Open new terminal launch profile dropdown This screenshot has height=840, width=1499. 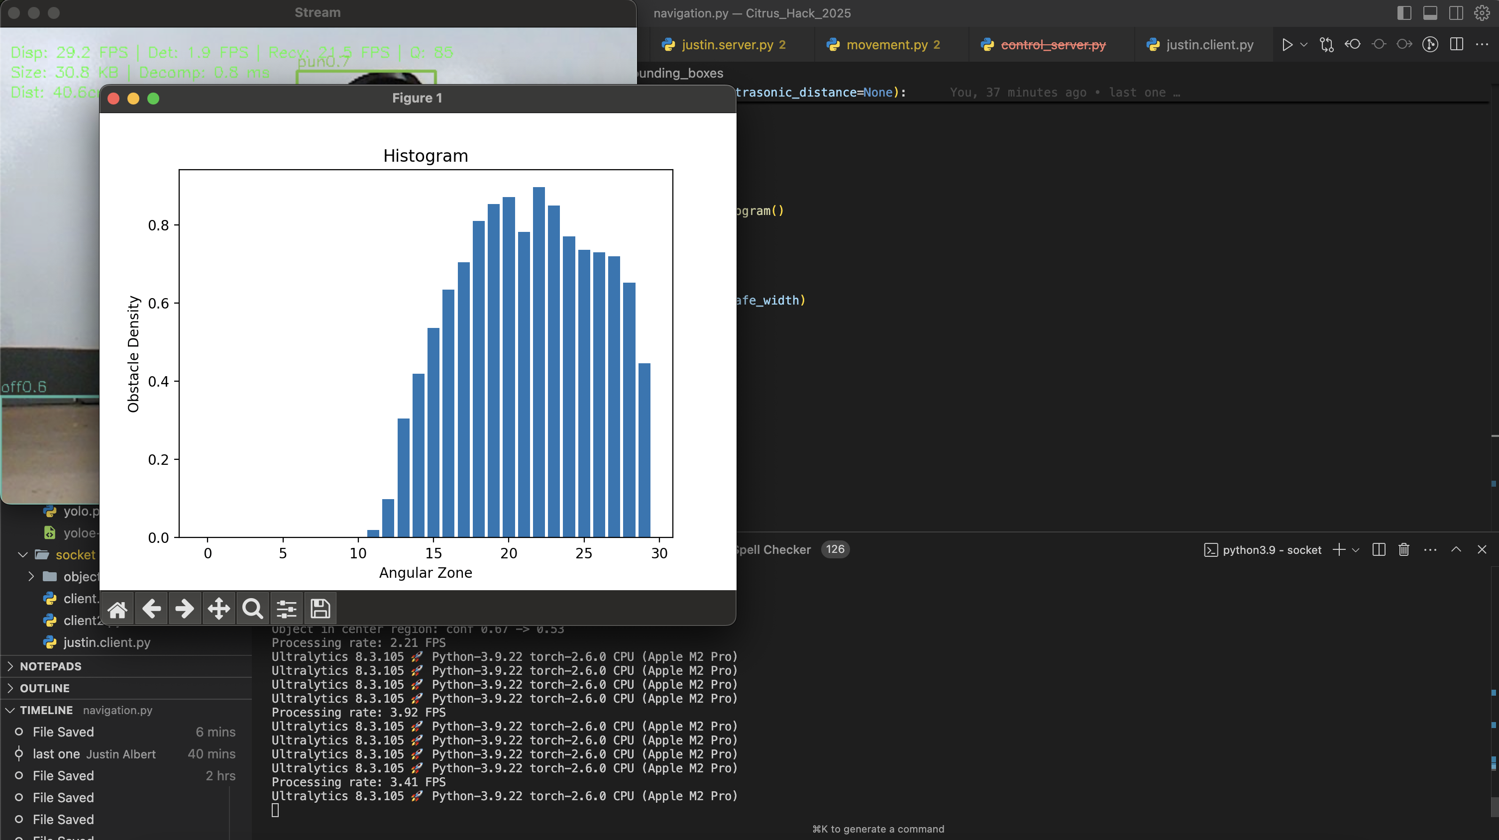pos(1356,550)
